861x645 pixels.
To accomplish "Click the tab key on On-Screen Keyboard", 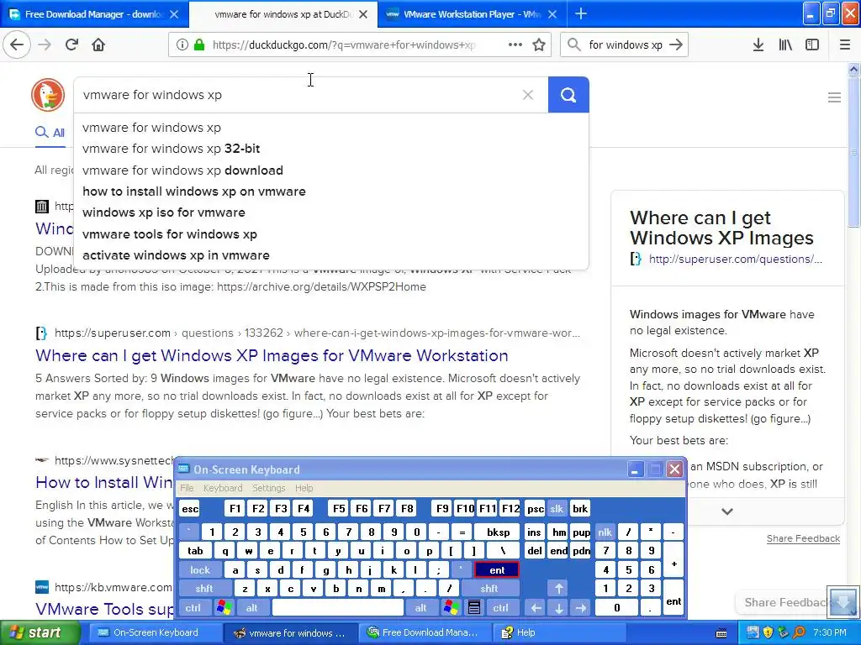I will [x=195, y=551].
